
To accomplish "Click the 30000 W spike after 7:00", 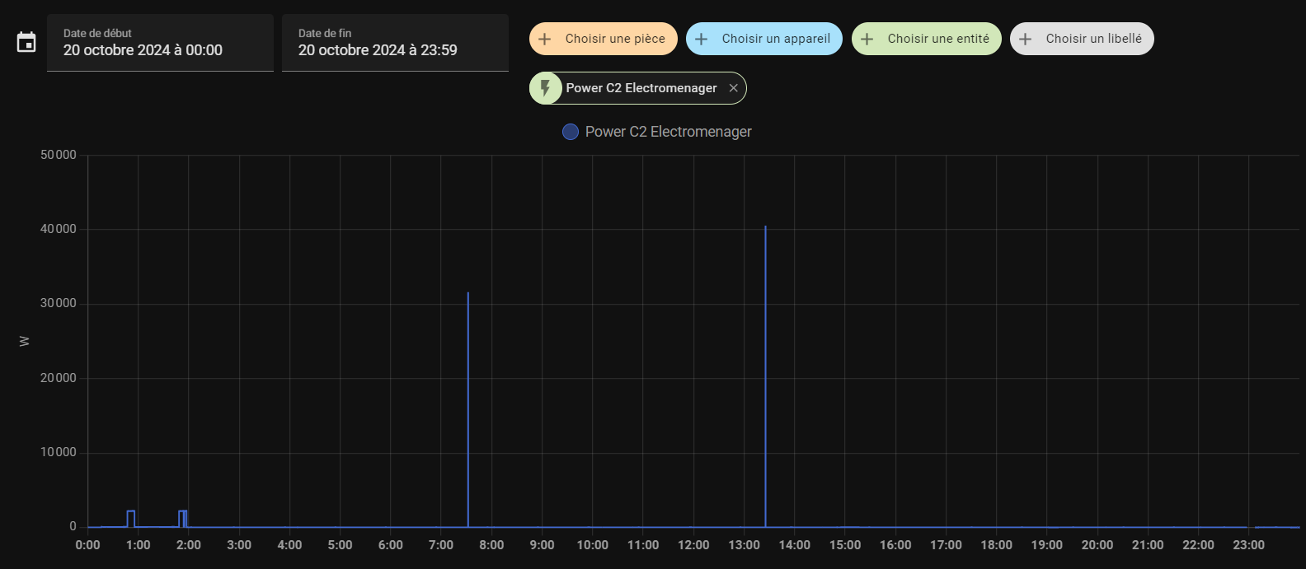I will click(468, 409).
